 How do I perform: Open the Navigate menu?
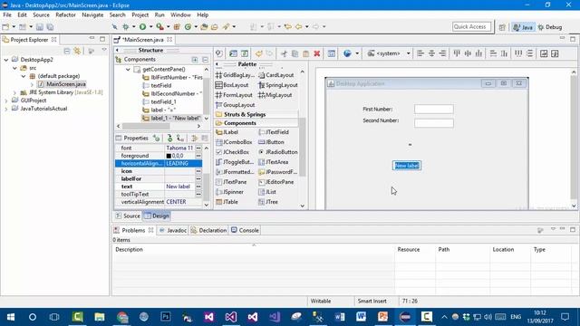click(92, 14)
